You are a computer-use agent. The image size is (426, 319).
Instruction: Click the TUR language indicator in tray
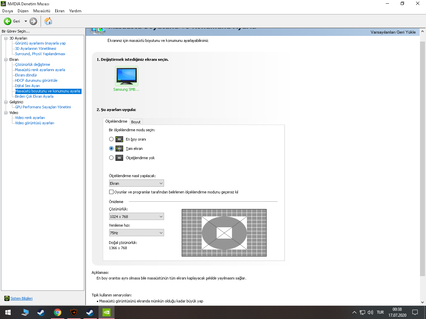click(x=380, y=312)
